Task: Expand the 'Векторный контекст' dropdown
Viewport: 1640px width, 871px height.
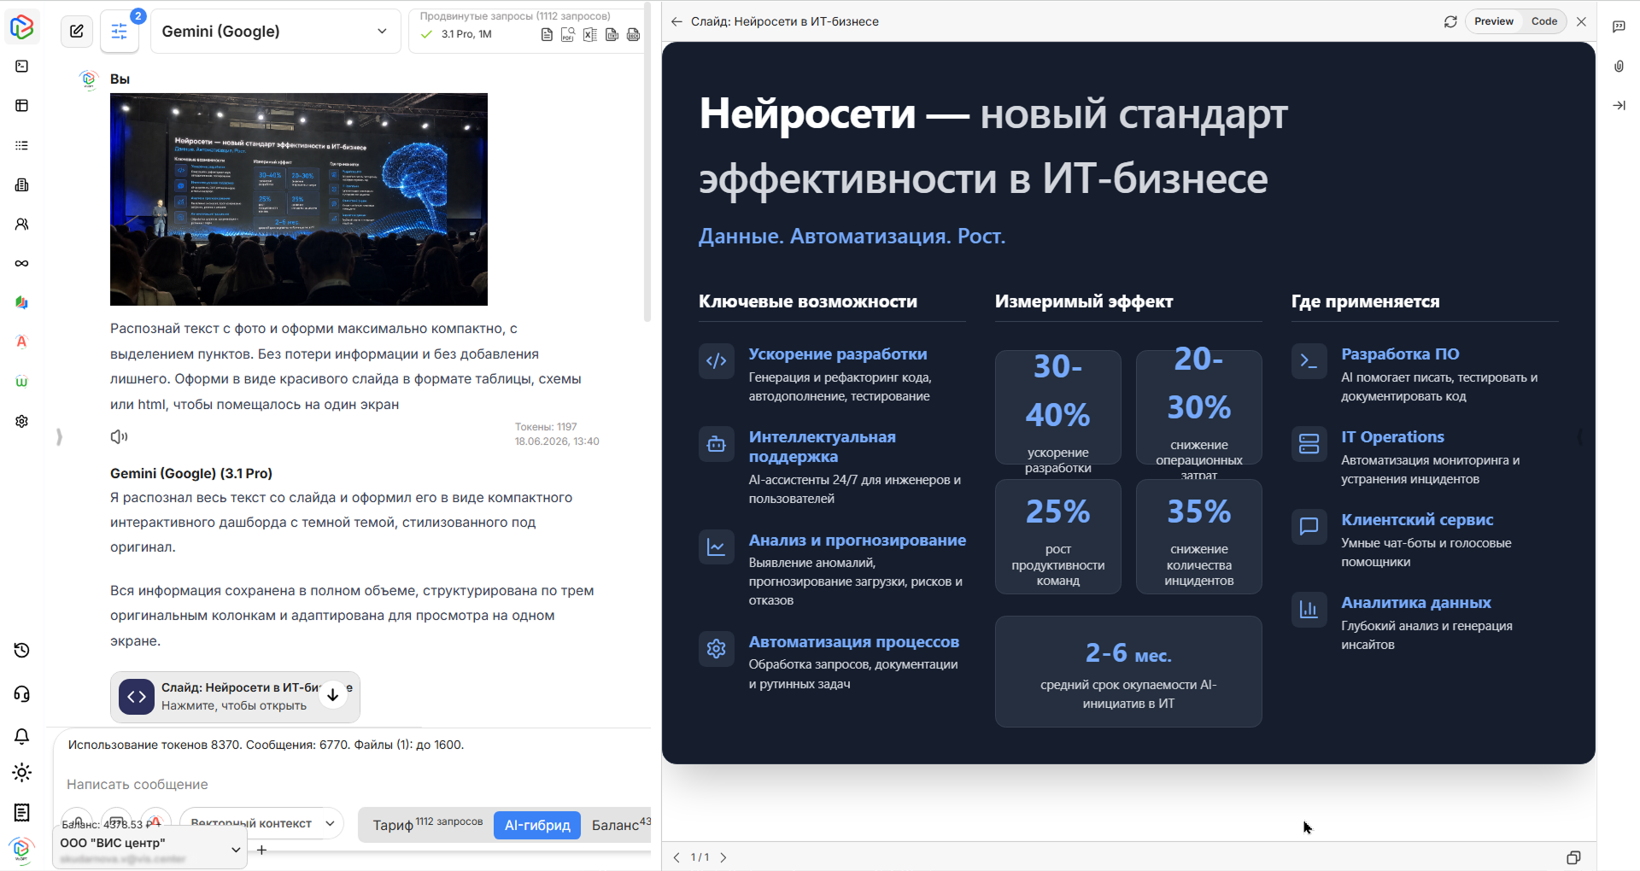Action: pyautogui.click(x=261, y=823)
